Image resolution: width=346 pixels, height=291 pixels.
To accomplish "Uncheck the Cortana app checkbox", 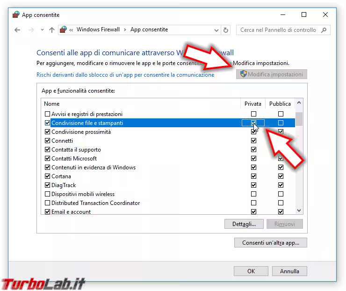I will pos(47,176).
